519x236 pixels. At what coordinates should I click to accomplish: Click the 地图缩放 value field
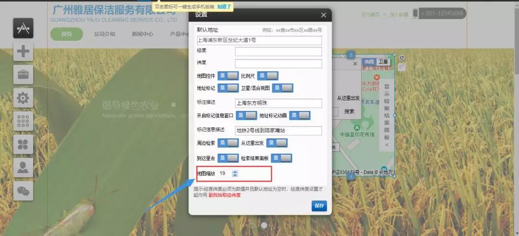[225, 173]
